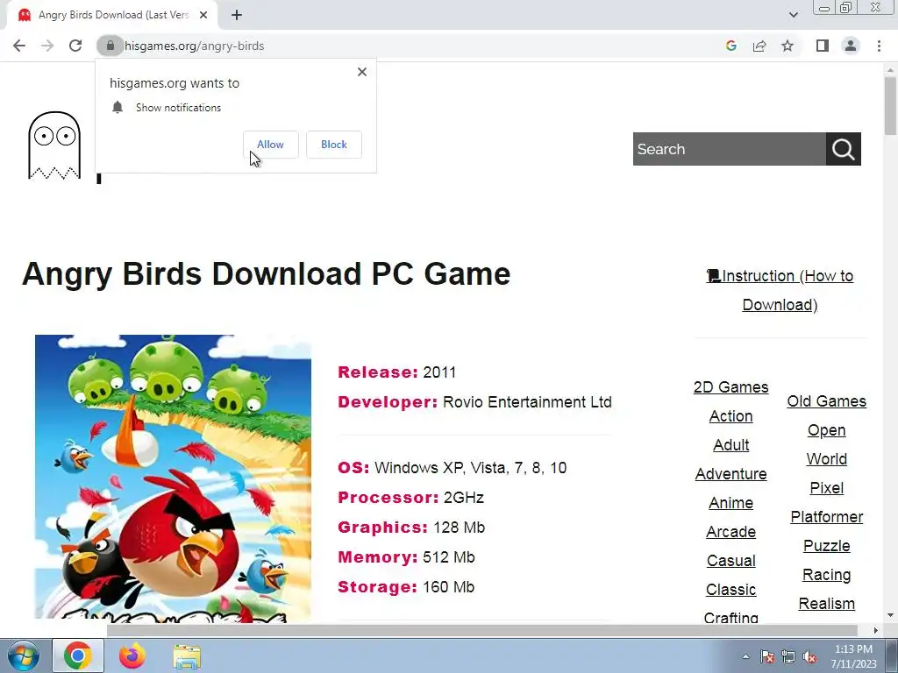Close the Angry Birds Download tab
The height and width of the screenshot is (673, 898).
tap(203, 15)
